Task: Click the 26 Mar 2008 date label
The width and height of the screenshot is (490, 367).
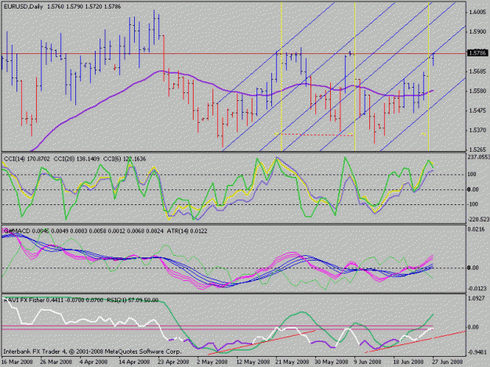Action: click(x=56, y=362)
